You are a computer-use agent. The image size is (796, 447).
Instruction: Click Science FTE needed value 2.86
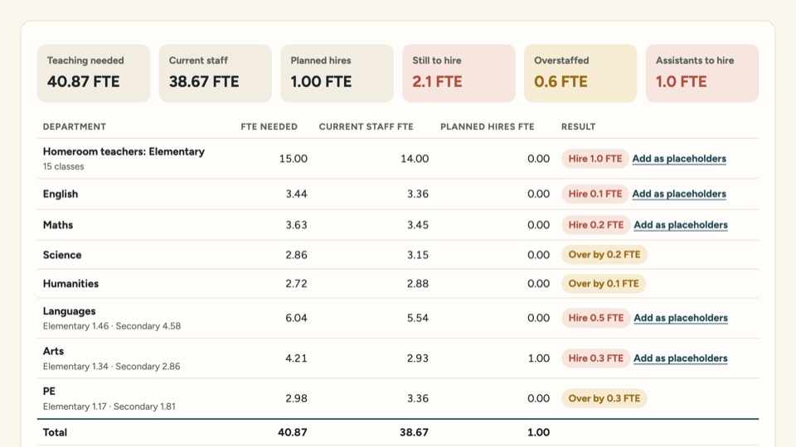[x=297, y=254]
